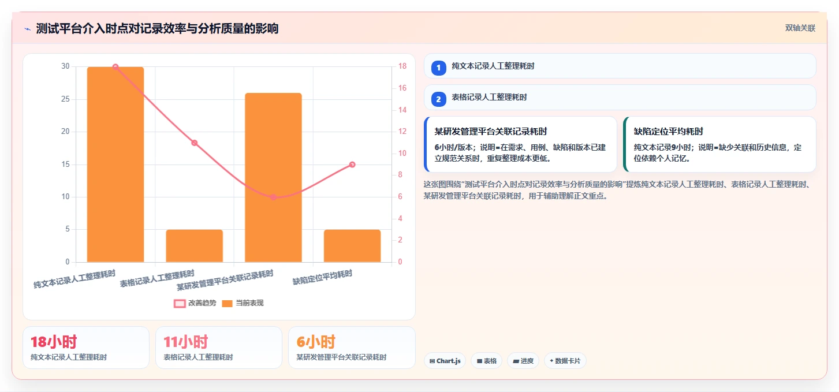Click the short bar for 表格记录人工整理耗时
This screenshot has width=839, height=392.
pyautogui.click(x=195, y=246)
